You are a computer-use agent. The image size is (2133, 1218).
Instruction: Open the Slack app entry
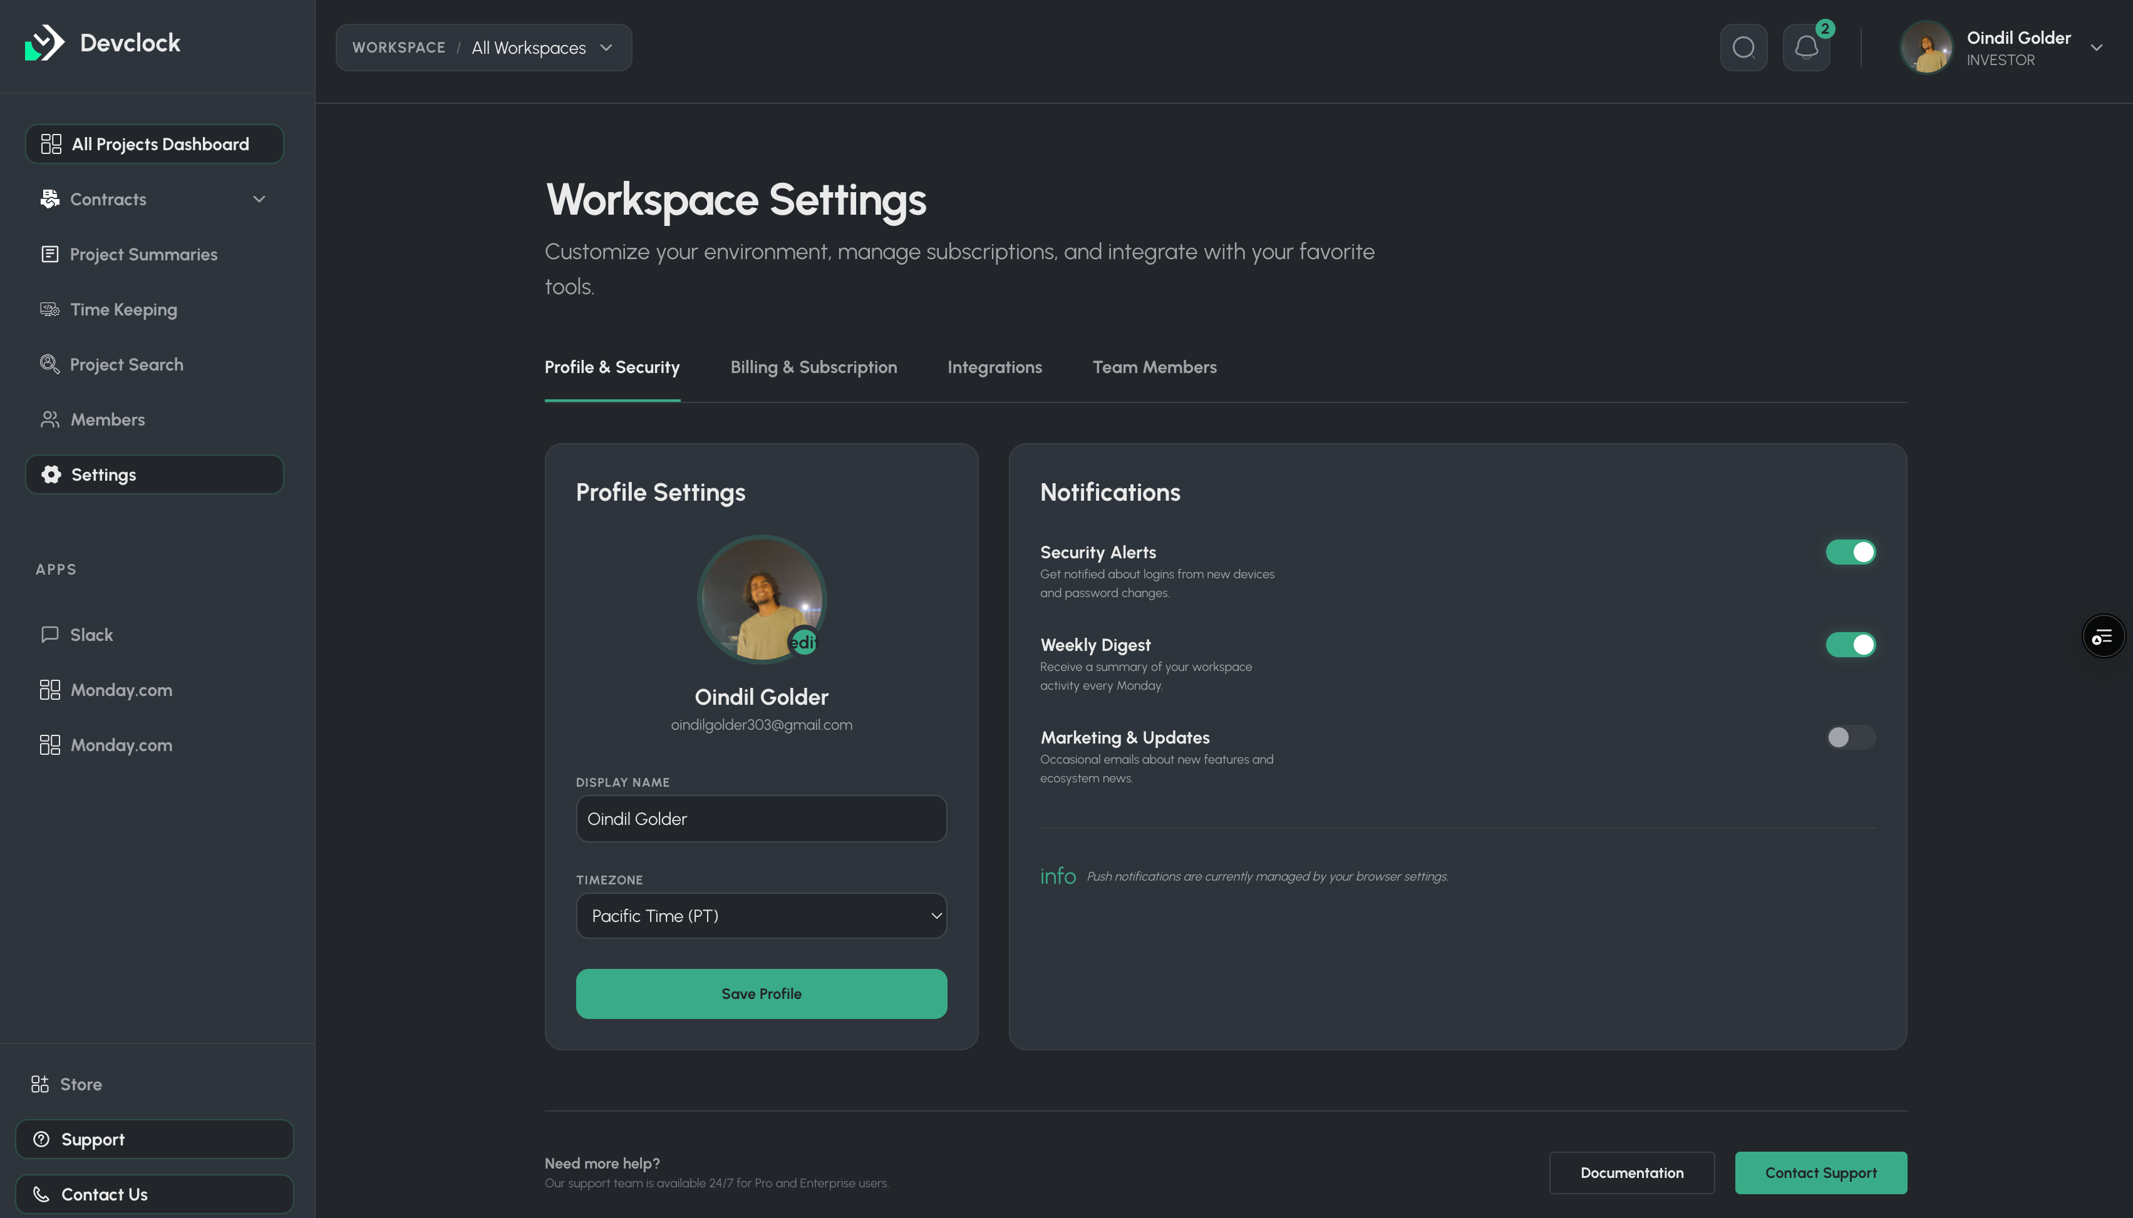(154, 634)
